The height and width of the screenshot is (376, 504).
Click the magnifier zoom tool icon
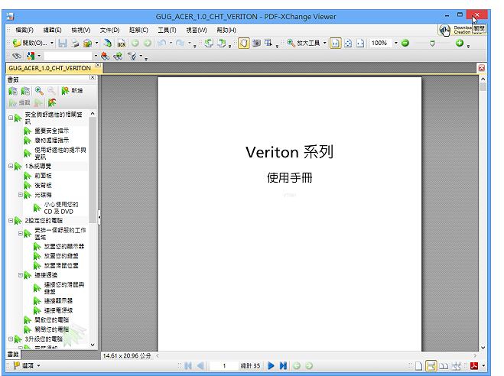click(x=291, y=43)
